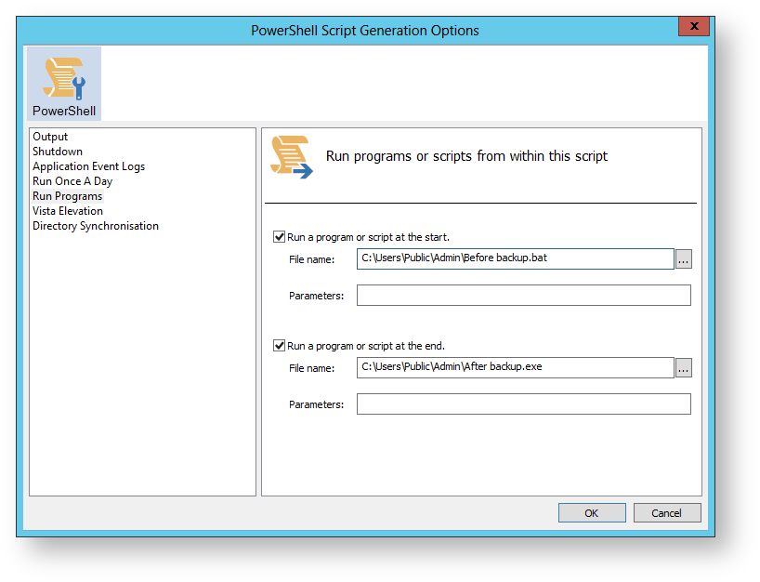
Task: Dismiss dialog with Cancel button
Action: point(667,512)
